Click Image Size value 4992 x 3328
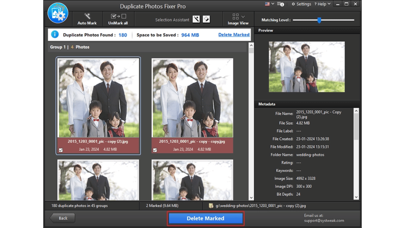 pyautogui.click(x=306, y=178)
